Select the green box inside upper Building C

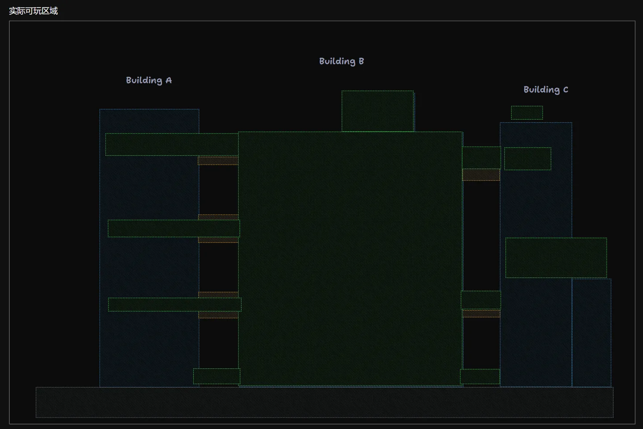(528, 158)
